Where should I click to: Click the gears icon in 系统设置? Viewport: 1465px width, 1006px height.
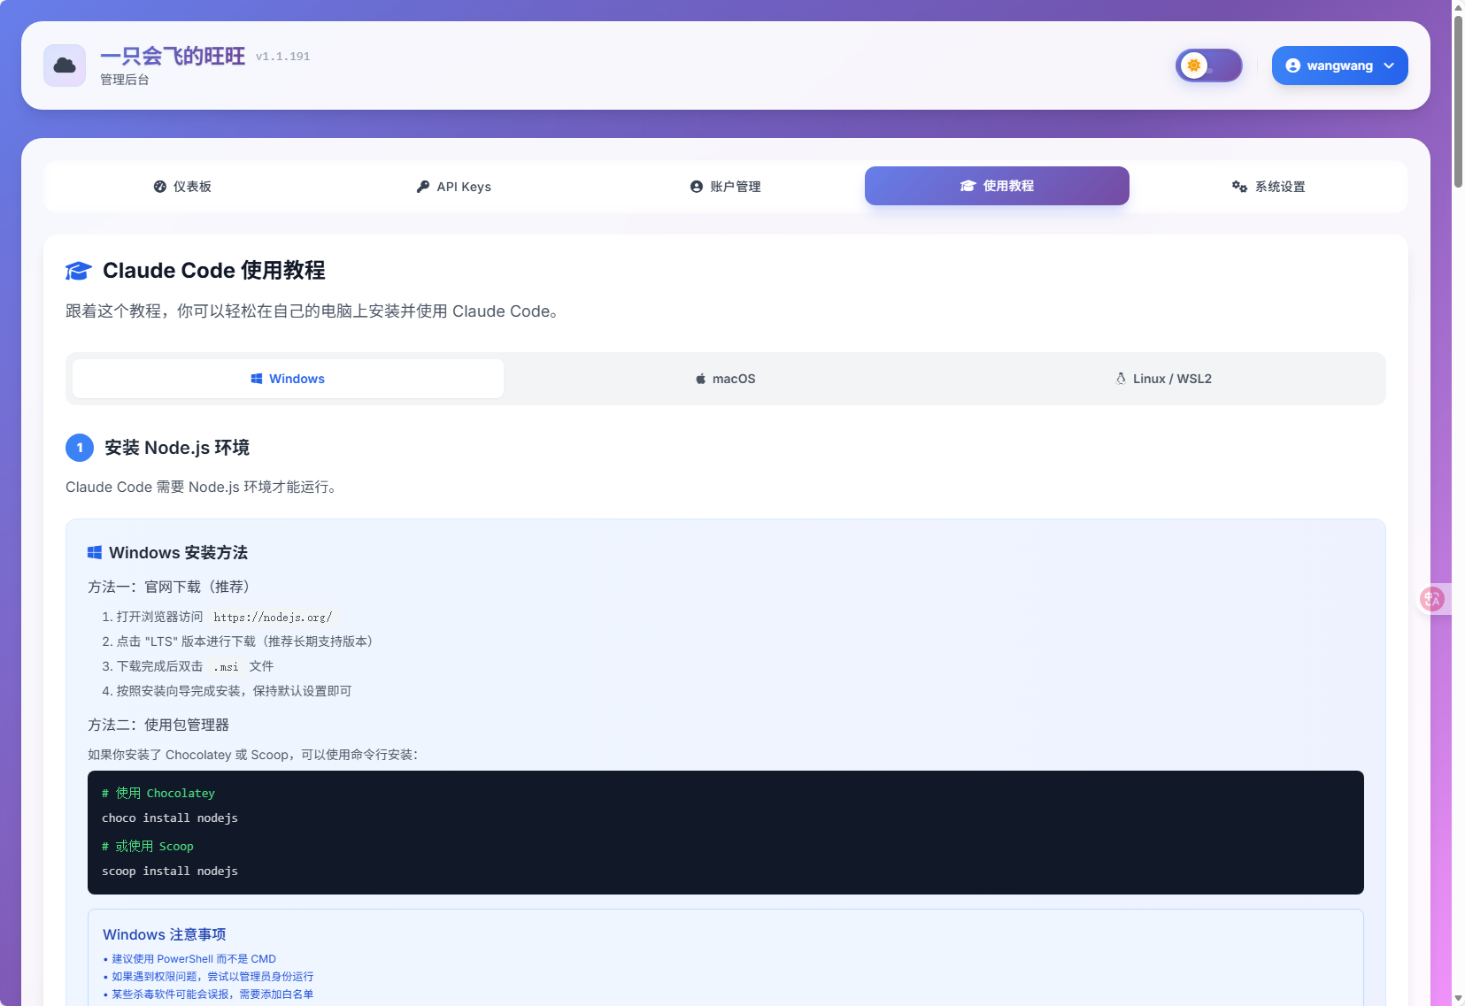click(1239, 187)
